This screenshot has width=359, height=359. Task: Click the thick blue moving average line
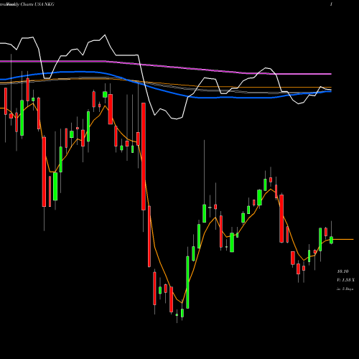coord(166,90)
